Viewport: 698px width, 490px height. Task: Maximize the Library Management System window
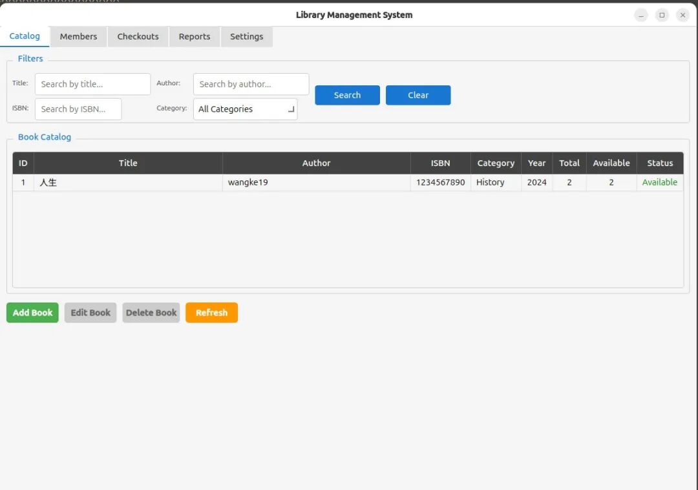[x=662, y=15]
